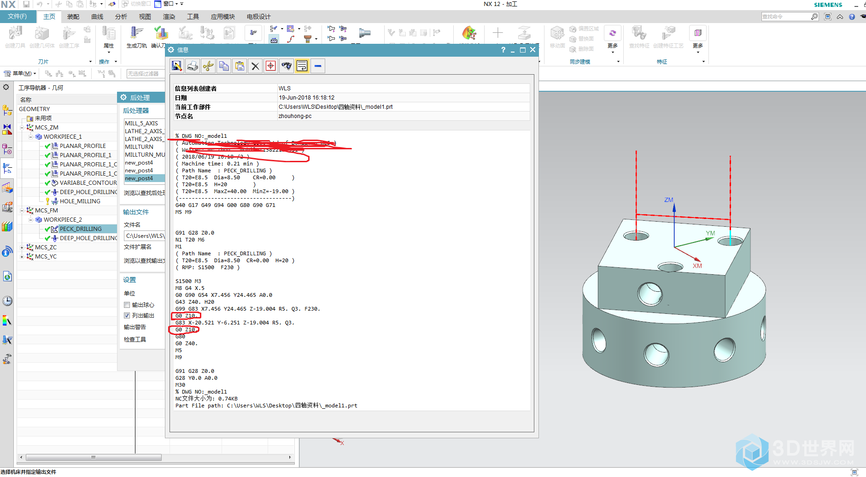This screenshot has width=866, height=477.
Task: Select the operation navigator tab in left sidebar
Action: 7,169
